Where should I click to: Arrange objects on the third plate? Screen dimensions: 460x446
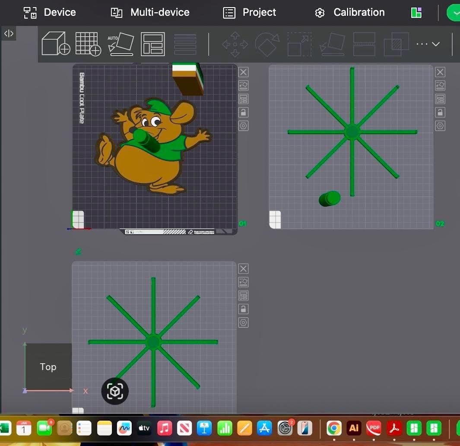(x=243, y=295)
